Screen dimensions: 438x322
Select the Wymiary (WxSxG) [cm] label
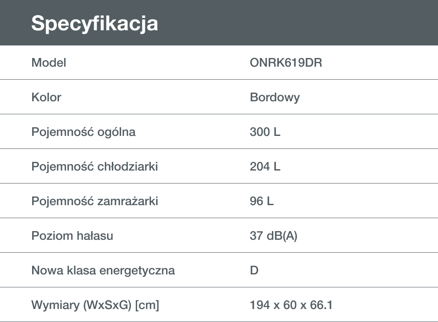(x=95, y=305)
